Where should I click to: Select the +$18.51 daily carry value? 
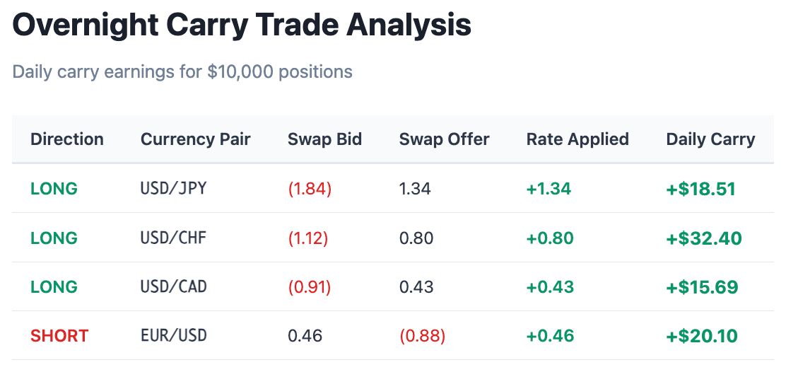tap(701, 189)
